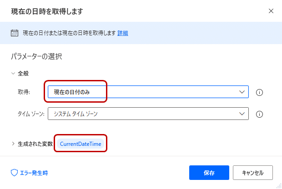
Task: Expand the 生成された変数 section
Action: coord(13,144)
